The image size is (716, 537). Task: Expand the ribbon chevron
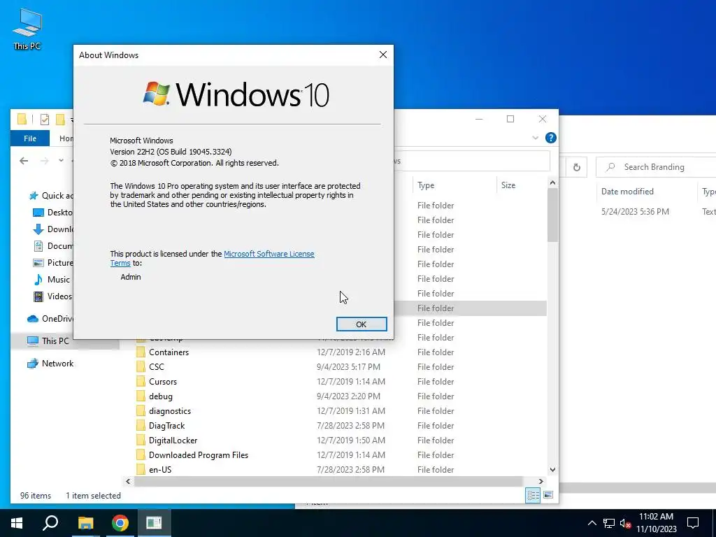(x=535, y=138)
